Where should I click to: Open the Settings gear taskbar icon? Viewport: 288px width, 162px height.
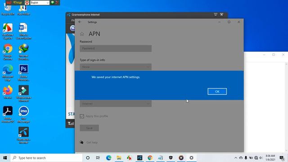[x=191, y=158]
